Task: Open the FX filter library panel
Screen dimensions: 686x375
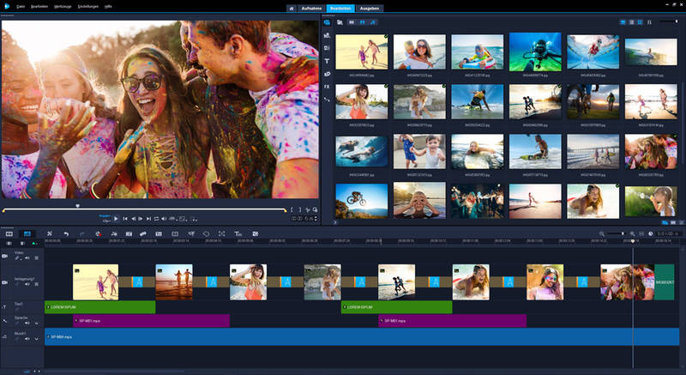Action: point(327,87)
